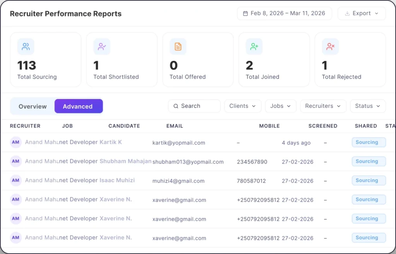This screenshot has height=254, width=396.
Task: Expand the Status filter dropdown
Action: point(367,106)
